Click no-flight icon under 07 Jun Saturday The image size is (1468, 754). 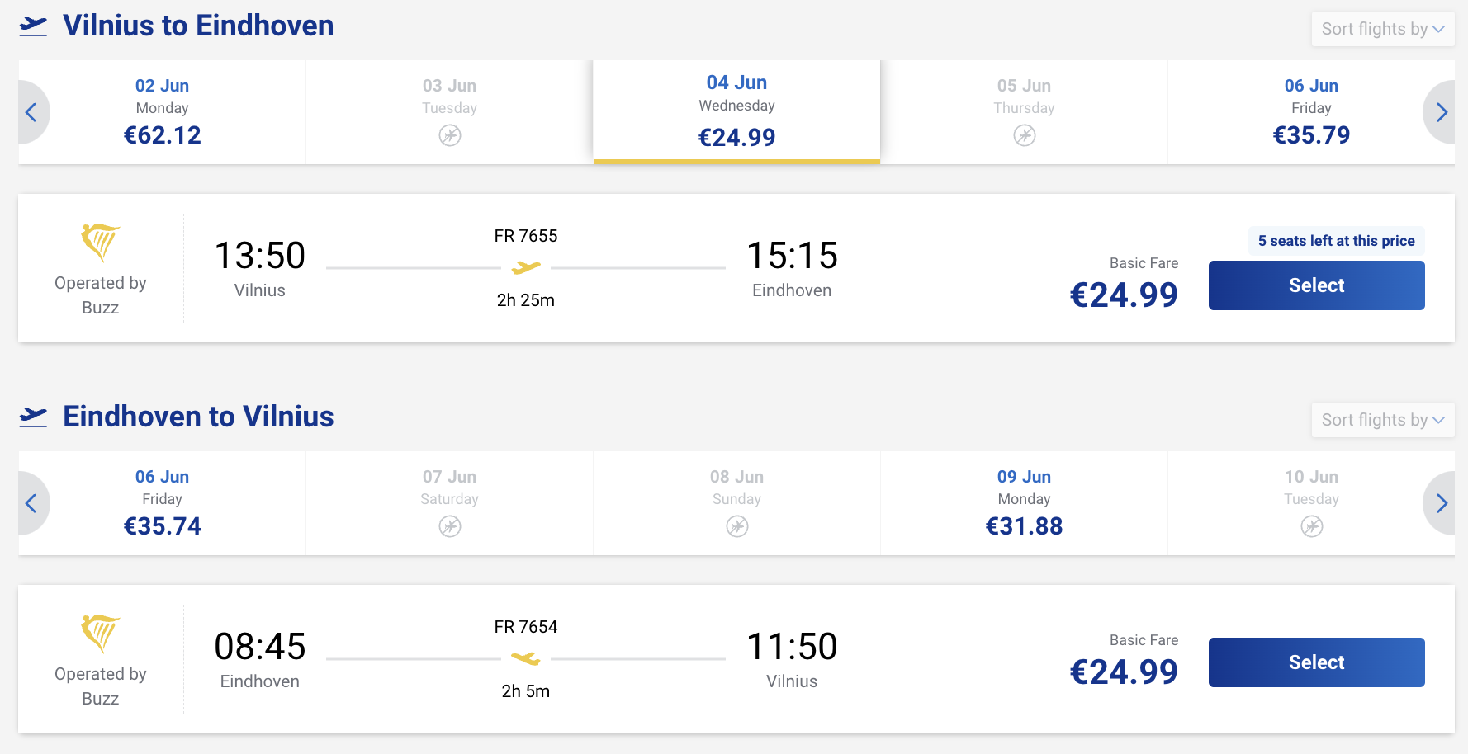pos(450,526)
